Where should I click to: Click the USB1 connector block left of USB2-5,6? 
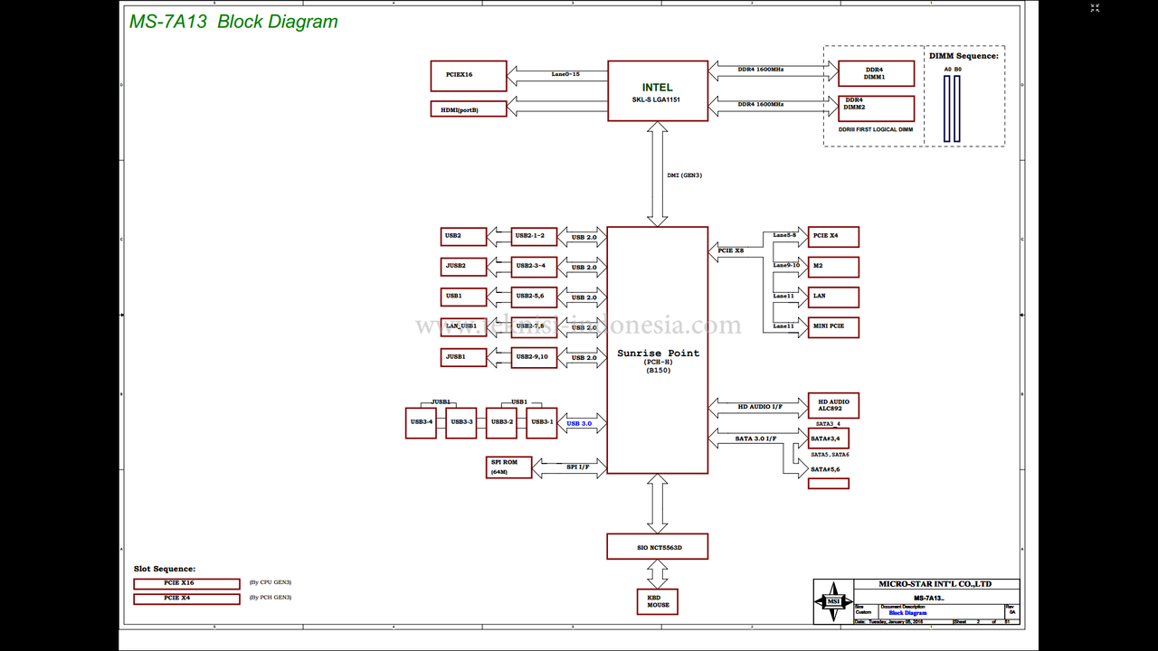point(463,297)
